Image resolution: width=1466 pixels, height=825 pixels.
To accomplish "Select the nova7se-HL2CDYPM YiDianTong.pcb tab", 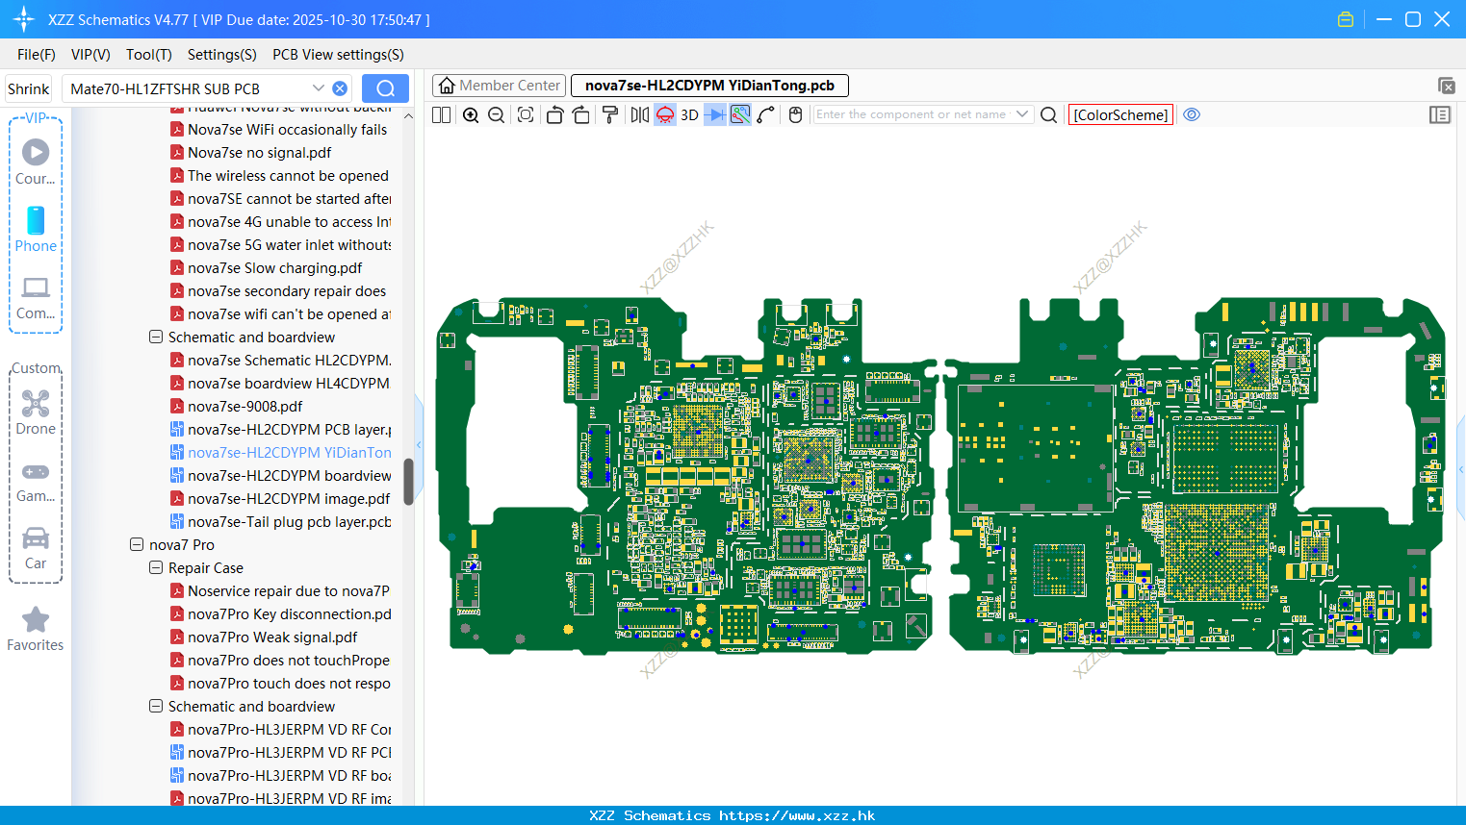I will tap(709, 86).
